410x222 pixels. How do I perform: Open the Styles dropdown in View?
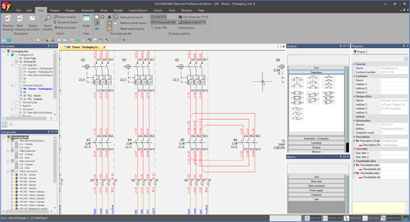(86, 23)
